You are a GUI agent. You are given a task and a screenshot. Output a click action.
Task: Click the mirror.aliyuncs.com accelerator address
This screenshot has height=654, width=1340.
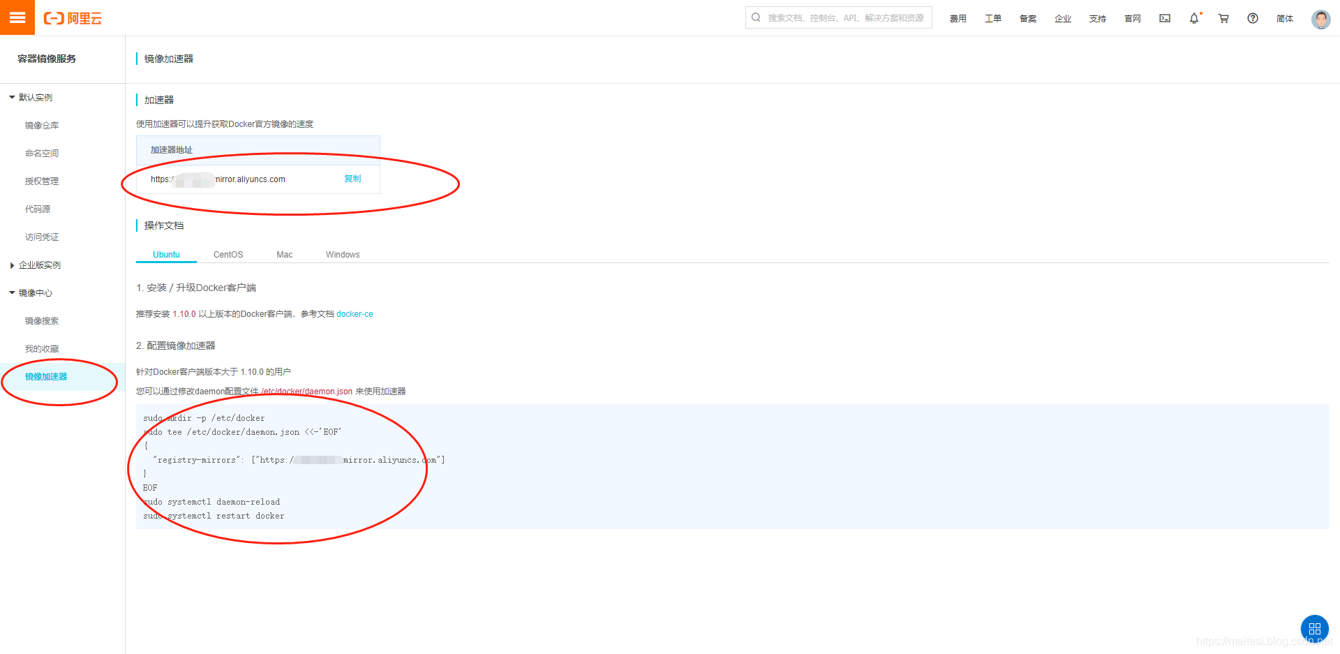[218, 179]
